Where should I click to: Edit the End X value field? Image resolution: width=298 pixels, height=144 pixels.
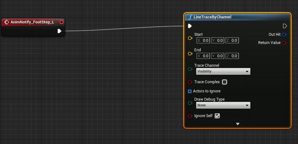tap(203, 56)
